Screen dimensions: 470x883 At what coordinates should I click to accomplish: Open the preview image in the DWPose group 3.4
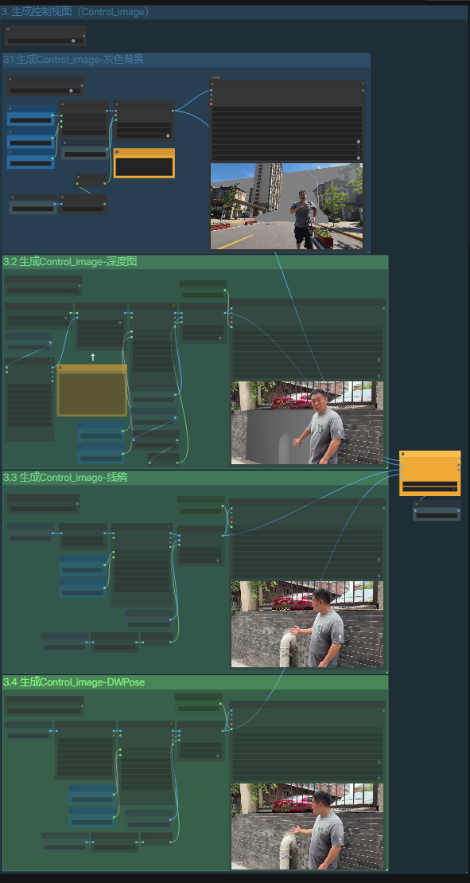coord(307,826)
